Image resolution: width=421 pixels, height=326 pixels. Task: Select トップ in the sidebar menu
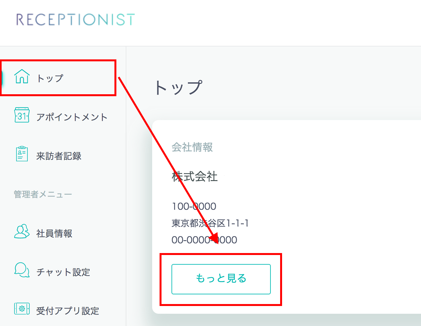(x=50, y=78)
